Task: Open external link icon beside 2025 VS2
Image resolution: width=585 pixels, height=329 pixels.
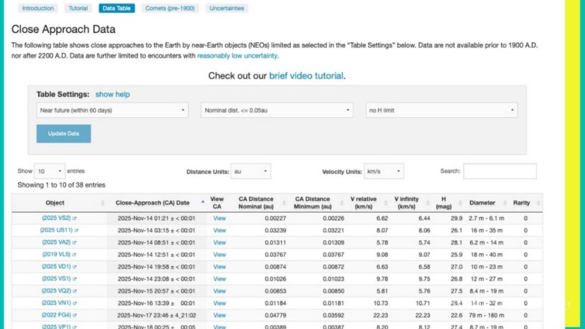Action: pos(75,218)
